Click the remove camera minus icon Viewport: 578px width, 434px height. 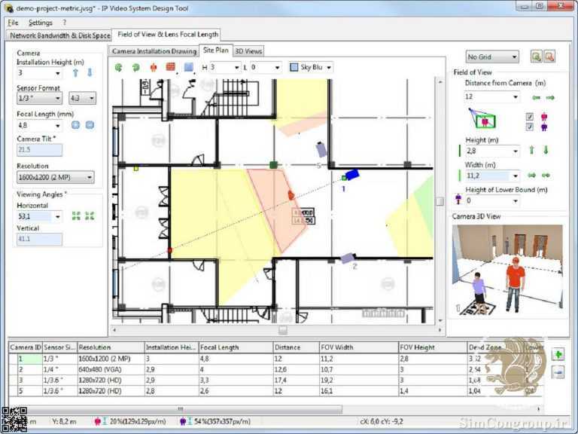558,372
